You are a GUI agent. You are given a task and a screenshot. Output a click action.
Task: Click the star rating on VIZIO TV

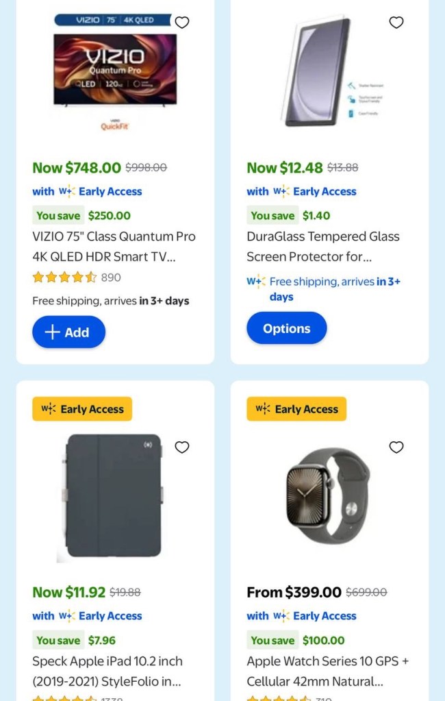[x=65, y=278]
